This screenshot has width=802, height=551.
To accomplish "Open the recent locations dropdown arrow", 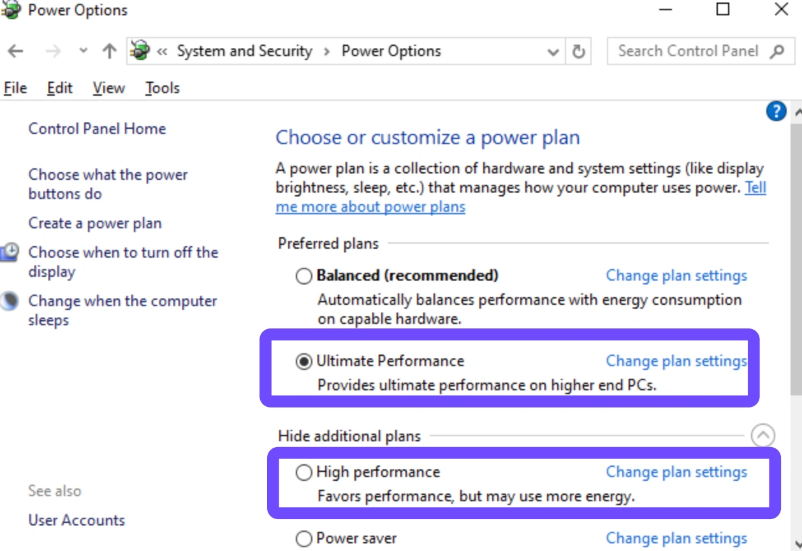I will click(83, 51).
